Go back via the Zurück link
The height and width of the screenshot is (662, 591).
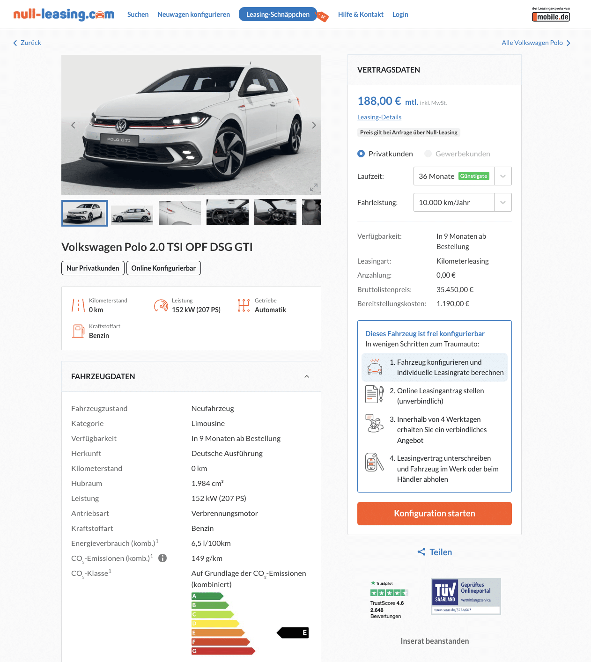(x=31, y=43)
